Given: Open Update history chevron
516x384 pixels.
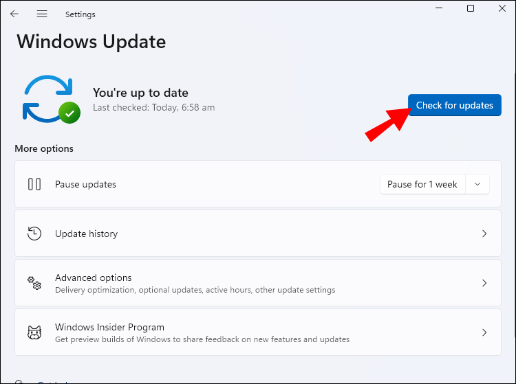Looking at the screenshot, I should click(484, 234).
